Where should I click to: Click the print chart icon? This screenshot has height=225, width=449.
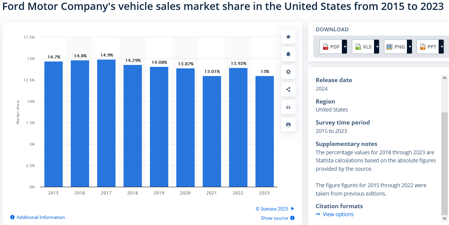pos(288,125)
